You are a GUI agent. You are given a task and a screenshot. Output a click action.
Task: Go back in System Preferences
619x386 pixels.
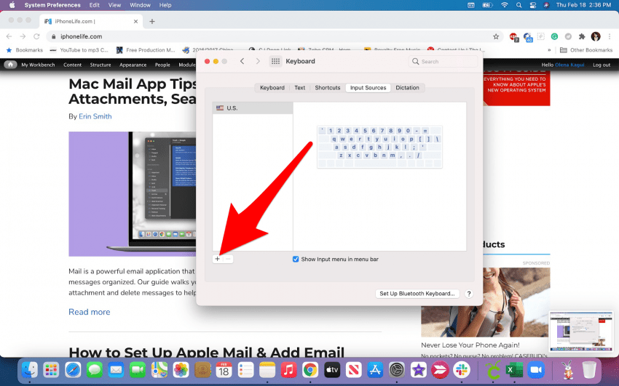coord(243,61)
